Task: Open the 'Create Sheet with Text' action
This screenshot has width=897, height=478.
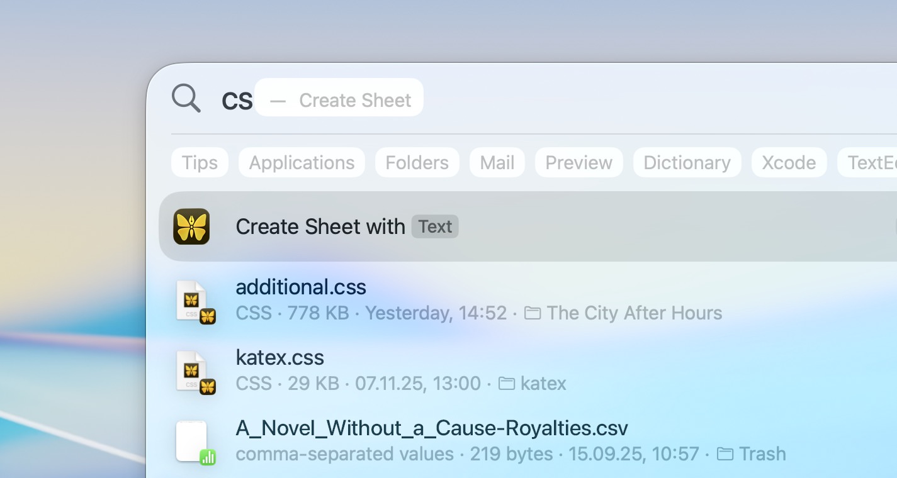Action: (320, 226)
